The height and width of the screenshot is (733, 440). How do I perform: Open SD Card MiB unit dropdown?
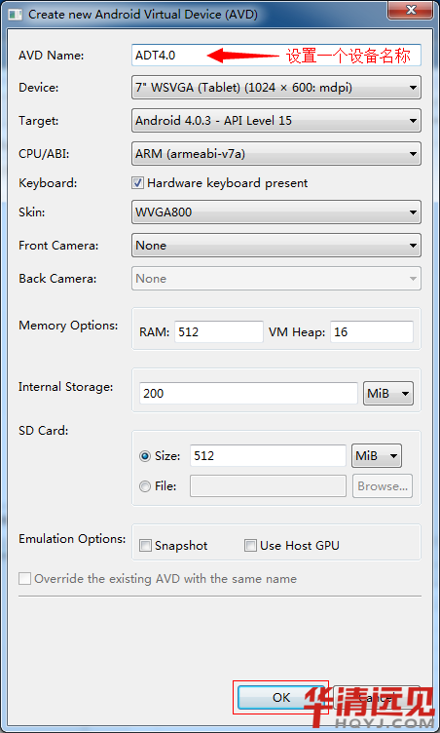click(377, 456)
